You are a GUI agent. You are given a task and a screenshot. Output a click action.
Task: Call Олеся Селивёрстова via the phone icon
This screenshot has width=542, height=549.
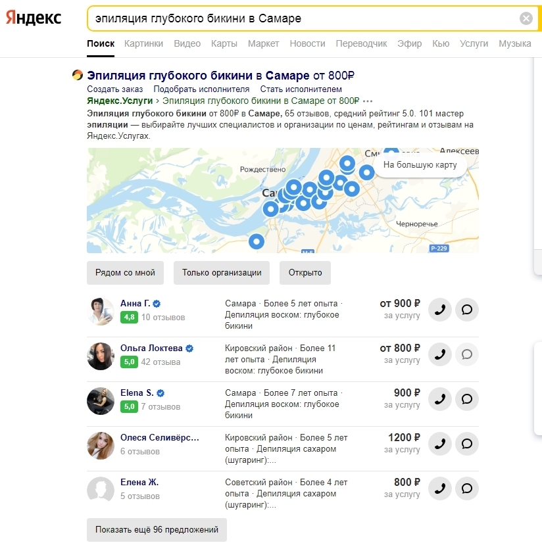pos(440,444)
